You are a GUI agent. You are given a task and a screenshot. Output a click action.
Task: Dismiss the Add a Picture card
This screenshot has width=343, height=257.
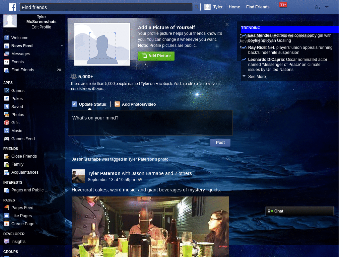pos(227,24)
